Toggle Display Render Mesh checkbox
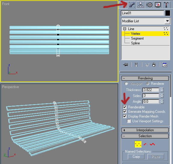The image size is (173, 164). click(x=125, y=116)
